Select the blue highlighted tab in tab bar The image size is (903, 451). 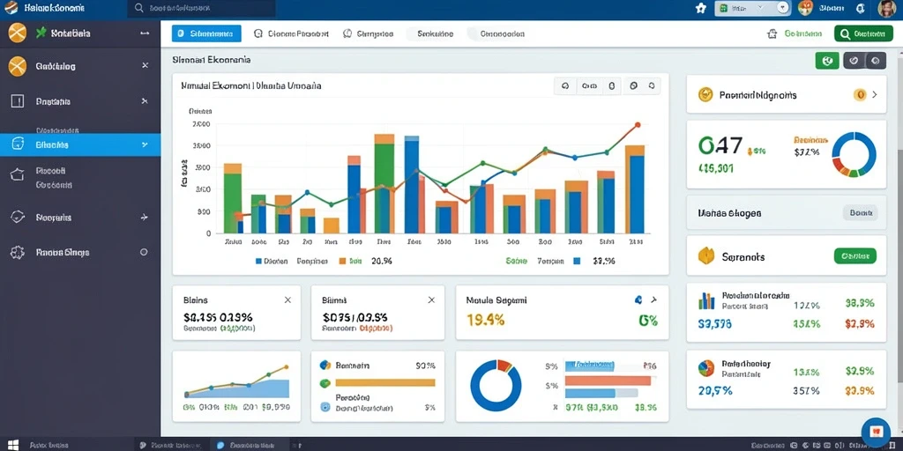[206, 34]
